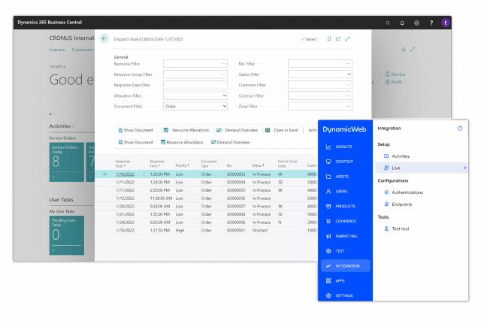
Task: Click plus icon next to Live
Action: [465, 167]
